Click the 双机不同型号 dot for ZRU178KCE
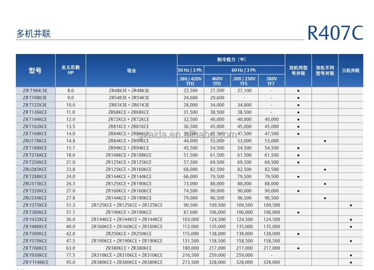This screenshot has height=270, width=374. (325, 141)
